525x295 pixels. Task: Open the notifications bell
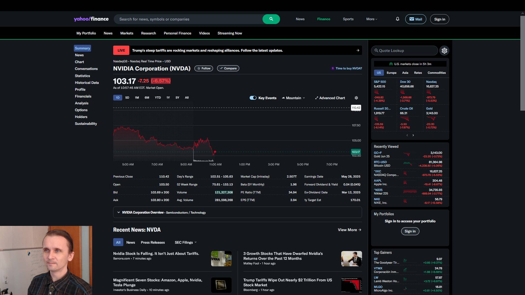[x=398, y=19]
